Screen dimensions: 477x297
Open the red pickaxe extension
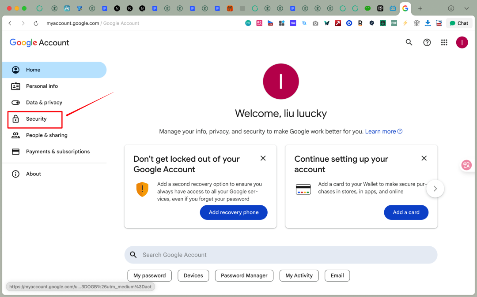pos(338,23)
